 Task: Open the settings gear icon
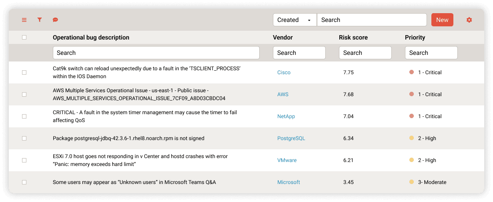(x=469, y=20)
